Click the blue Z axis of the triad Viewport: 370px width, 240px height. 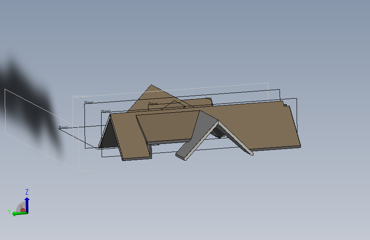[27, 205]
